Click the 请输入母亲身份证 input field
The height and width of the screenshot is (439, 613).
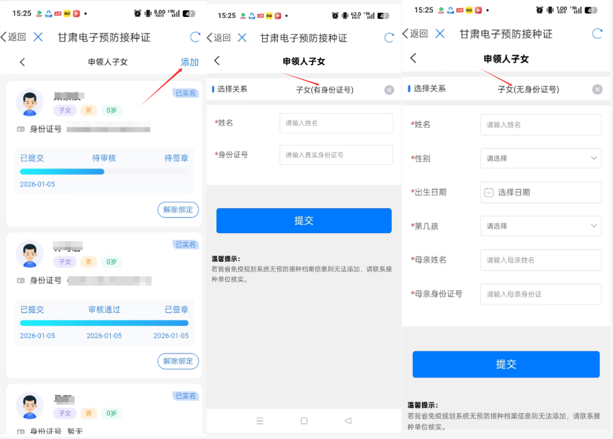tap(540, 294)
